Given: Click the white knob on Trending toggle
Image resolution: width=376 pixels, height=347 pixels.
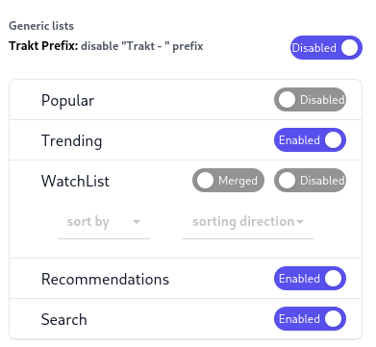Looking at the screenshot, I should (334, 140).
